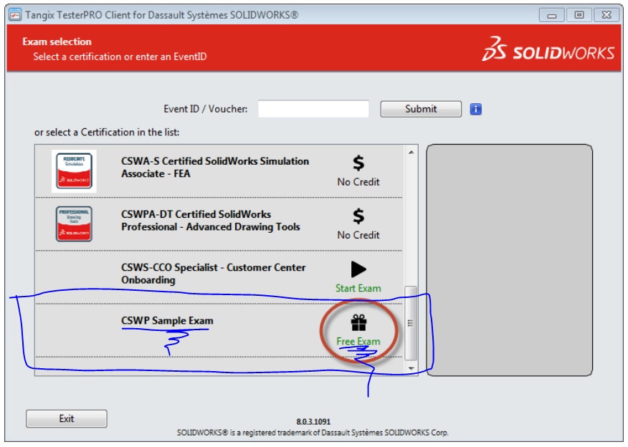Click "No Credit" under CSWA-S exam
The width and height of the screenshot is (628, 447).
(x=358, y=182)
